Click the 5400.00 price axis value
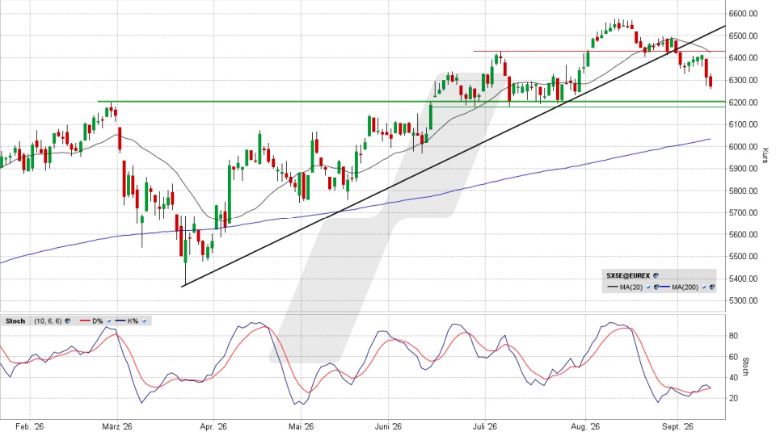Screen dimensions: 776x436 744,279
